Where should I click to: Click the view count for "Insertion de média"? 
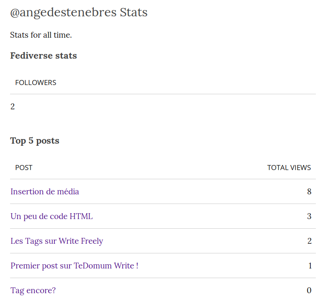[x=309, y=192]
